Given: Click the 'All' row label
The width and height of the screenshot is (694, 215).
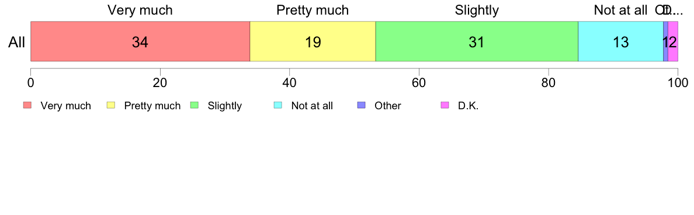Looking at the screenshot, I should point(17,42).
